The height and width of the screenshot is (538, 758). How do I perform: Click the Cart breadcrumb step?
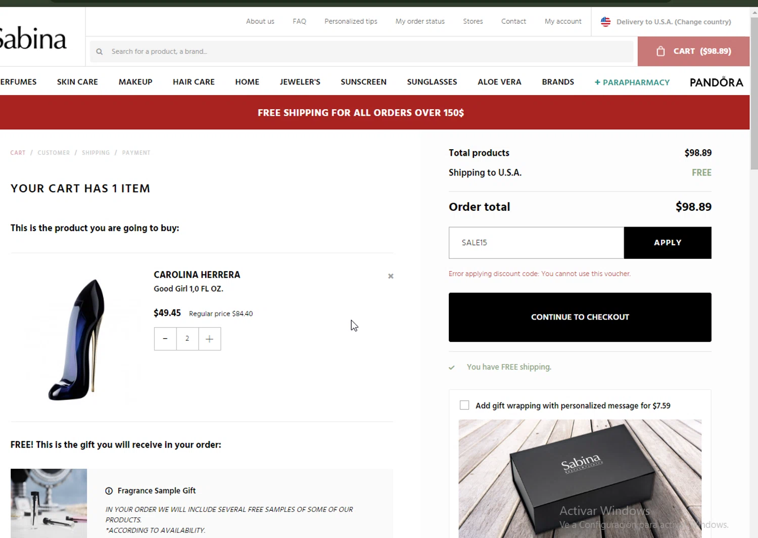[x=18, y=153]
